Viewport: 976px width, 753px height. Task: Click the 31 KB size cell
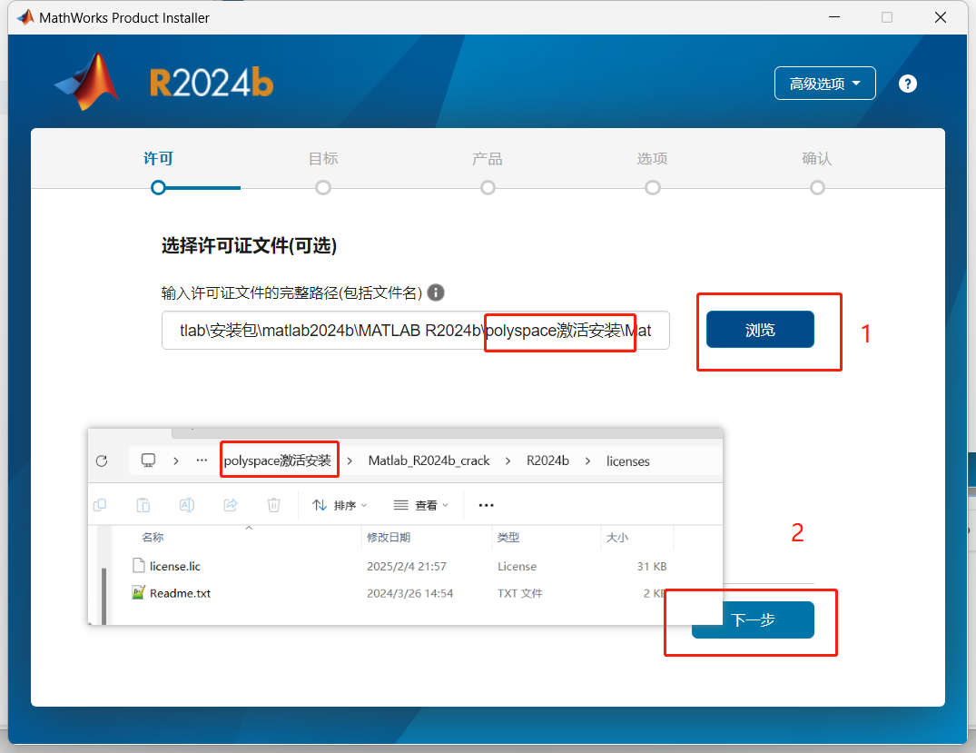click(x=652, y=566)
